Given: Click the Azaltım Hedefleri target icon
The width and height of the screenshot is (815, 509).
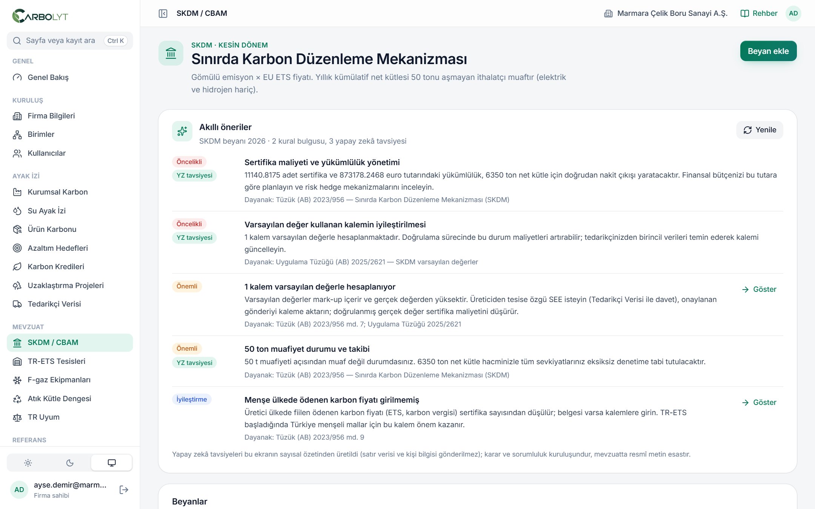Looking at the screenshot, I should (17, 248).
